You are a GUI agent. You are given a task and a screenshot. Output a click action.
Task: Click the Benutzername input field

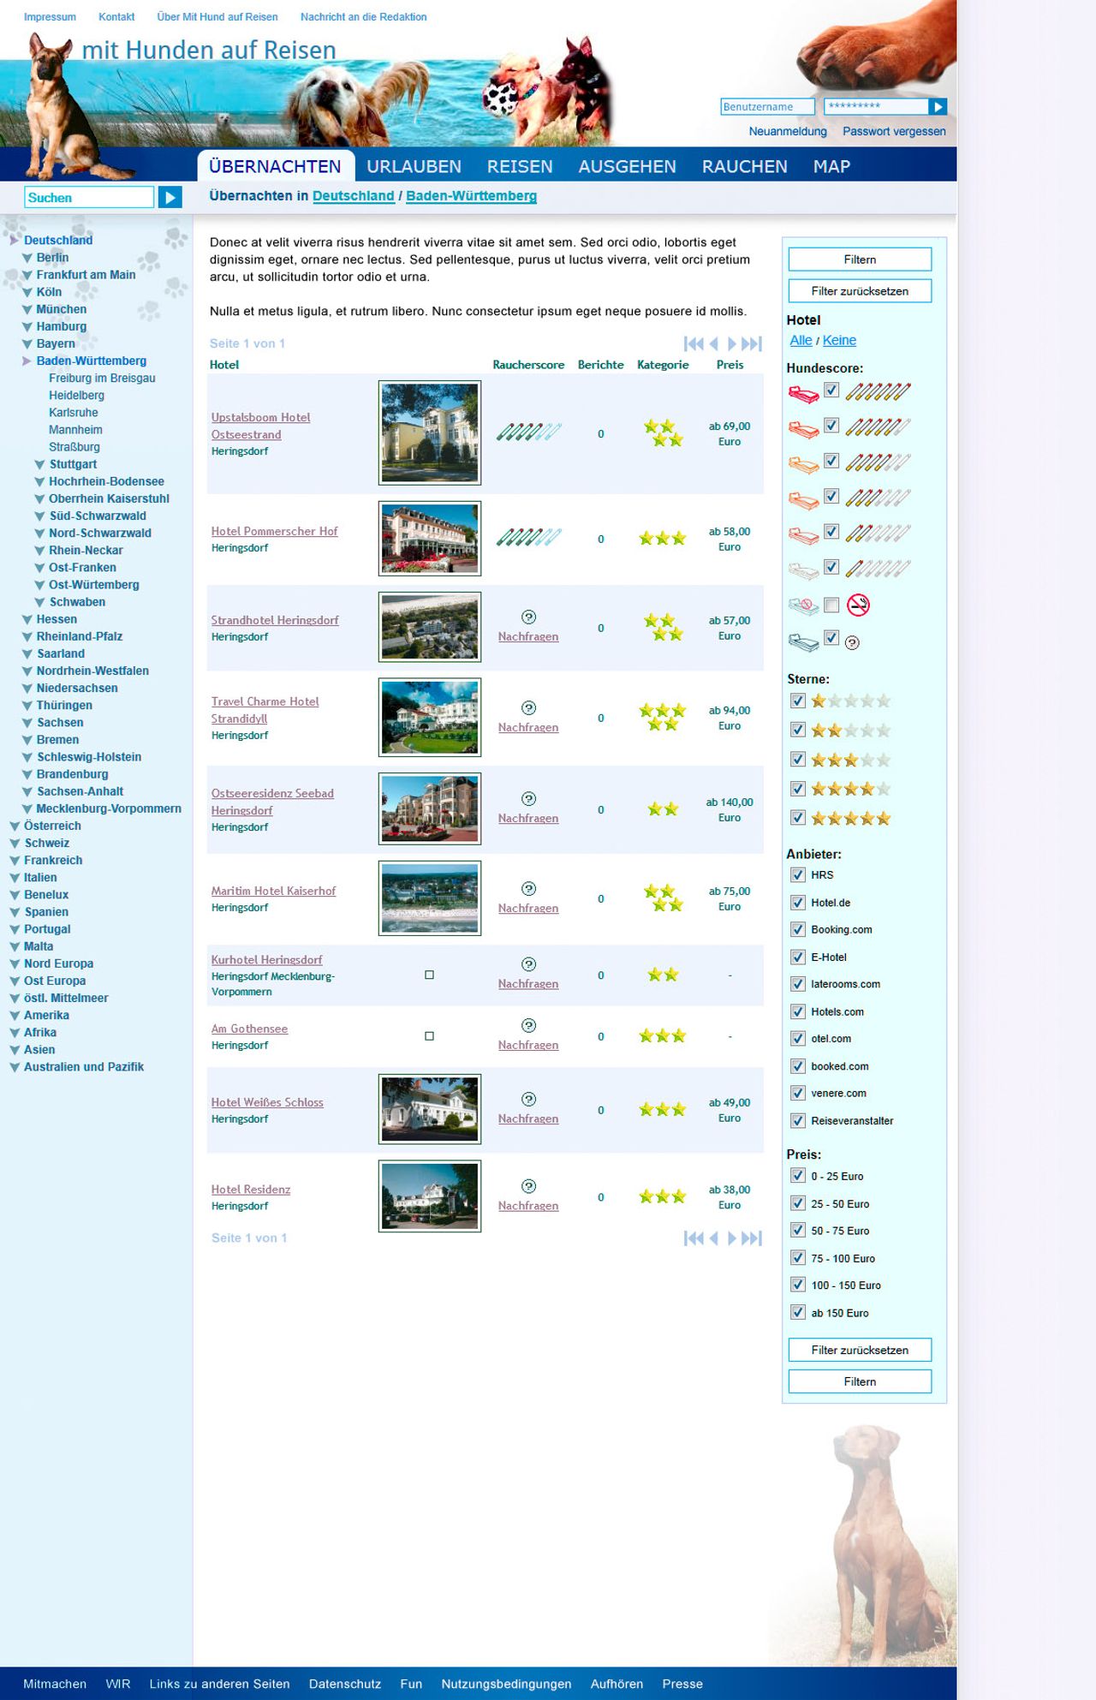[x=766, y=107]
